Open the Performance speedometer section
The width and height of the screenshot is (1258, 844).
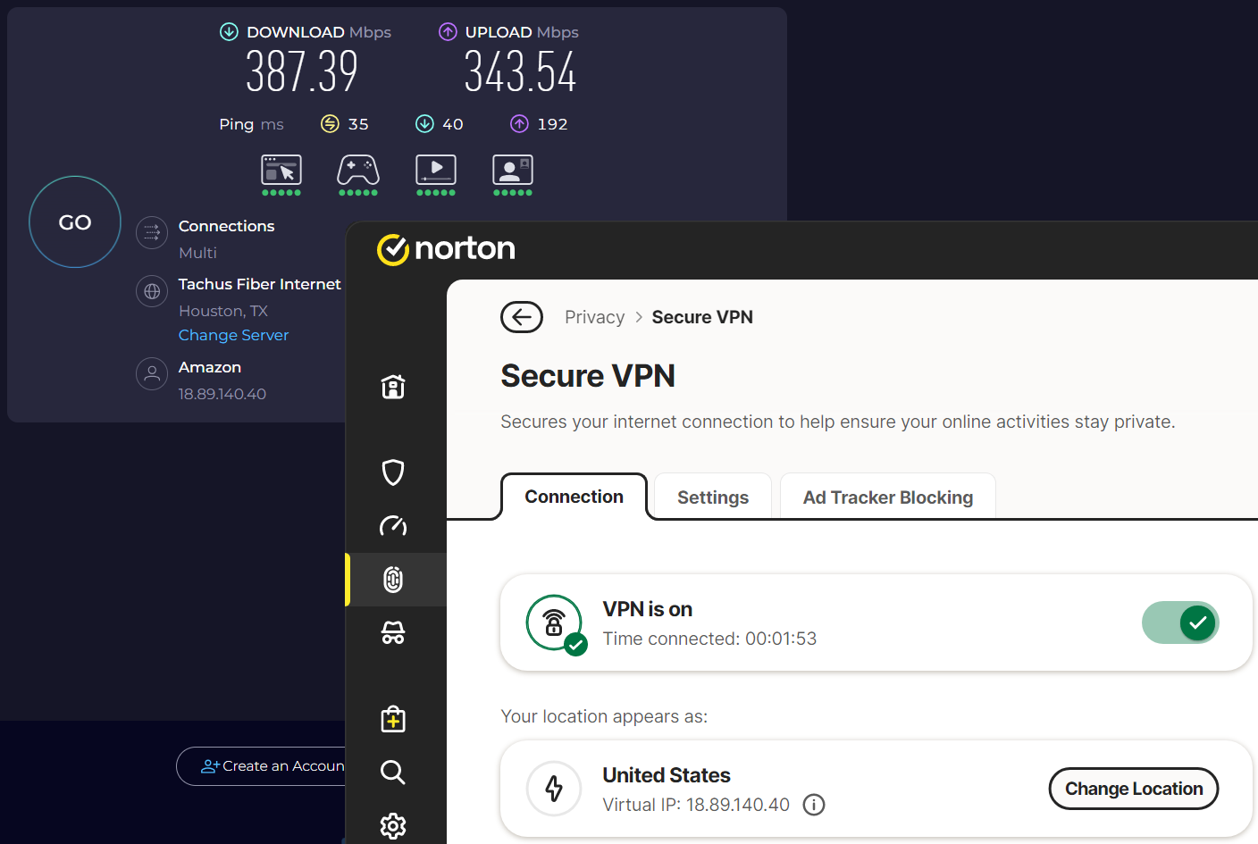point(393,525)
